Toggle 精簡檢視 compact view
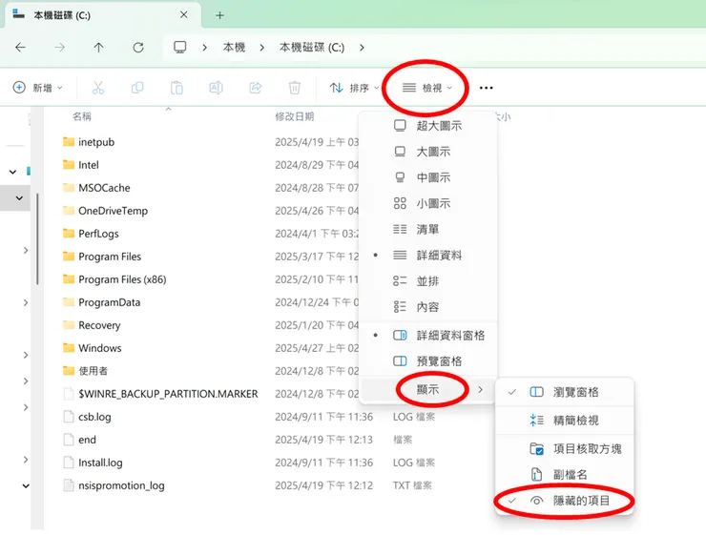This screenshot has height=535, width=706. pyautogui.click(x=565, y=421)
